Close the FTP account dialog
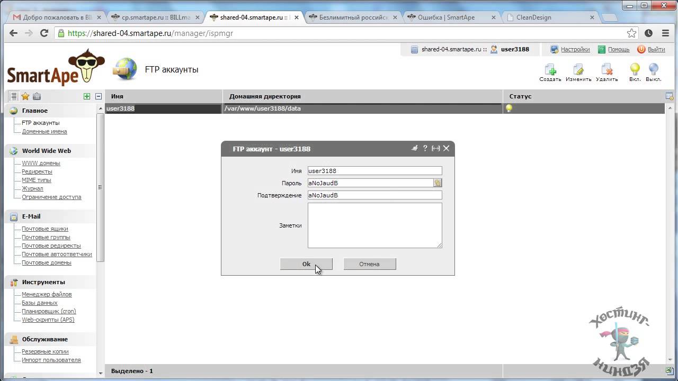This screenshot has height=381, width=678. pyautogui.click(x=446, y=149)
